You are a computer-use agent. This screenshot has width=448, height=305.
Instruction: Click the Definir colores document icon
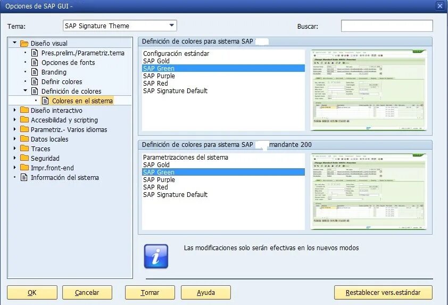[x=35, y=81]
